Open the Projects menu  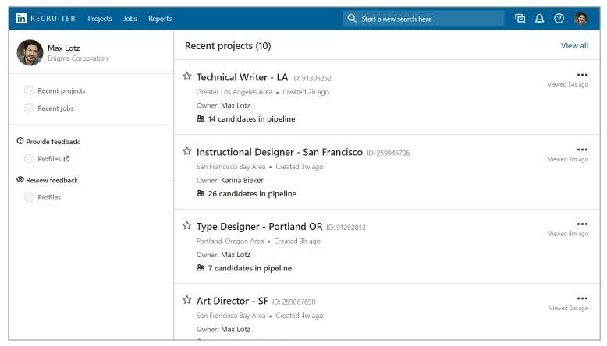100,19
